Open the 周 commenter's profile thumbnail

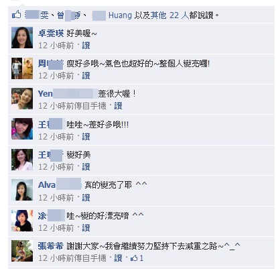tap(22, 68)
